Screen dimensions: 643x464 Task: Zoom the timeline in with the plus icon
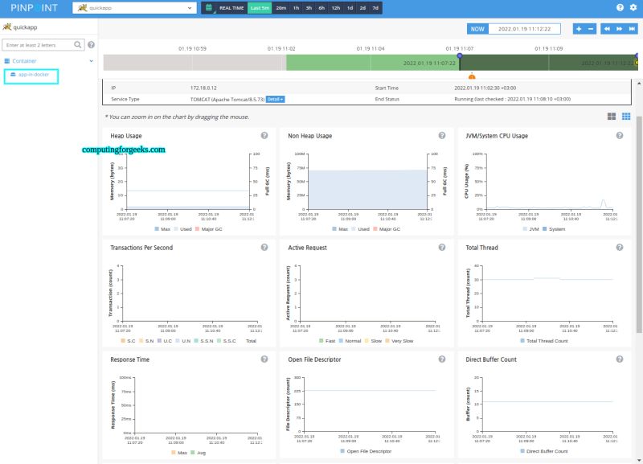point(579,29)
